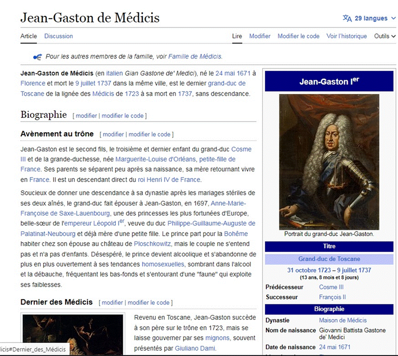Open grand-duc de Toscane link in the intro

[227, 83]
